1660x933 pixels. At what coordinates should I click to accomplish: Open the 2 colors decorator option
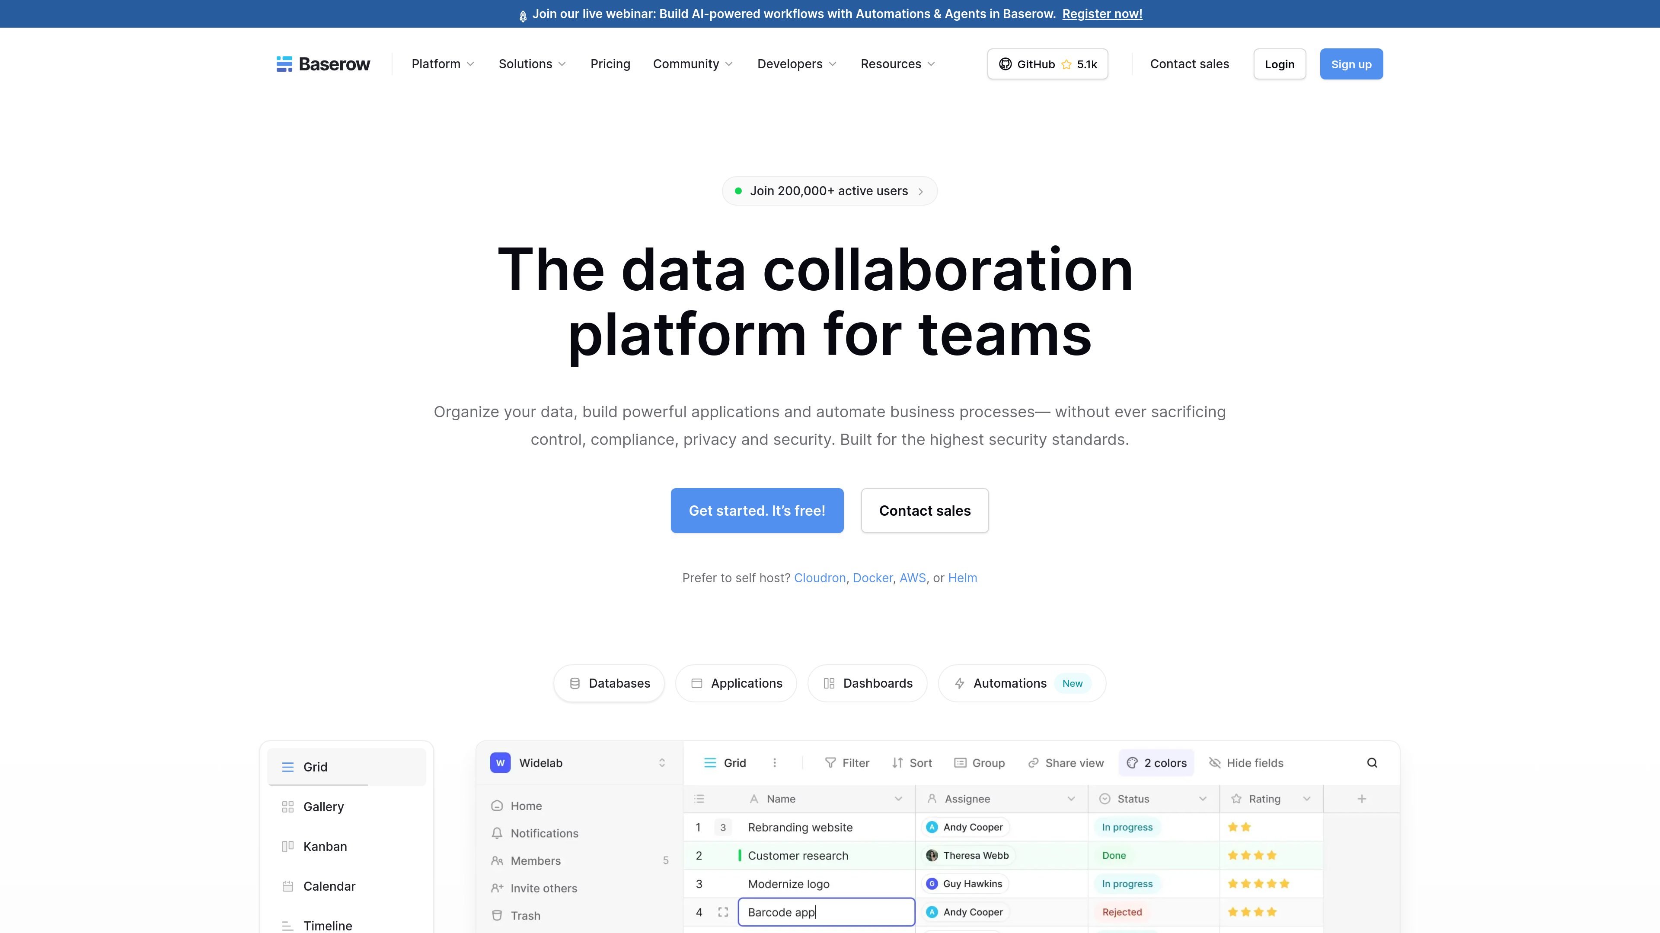point(1156,762)
